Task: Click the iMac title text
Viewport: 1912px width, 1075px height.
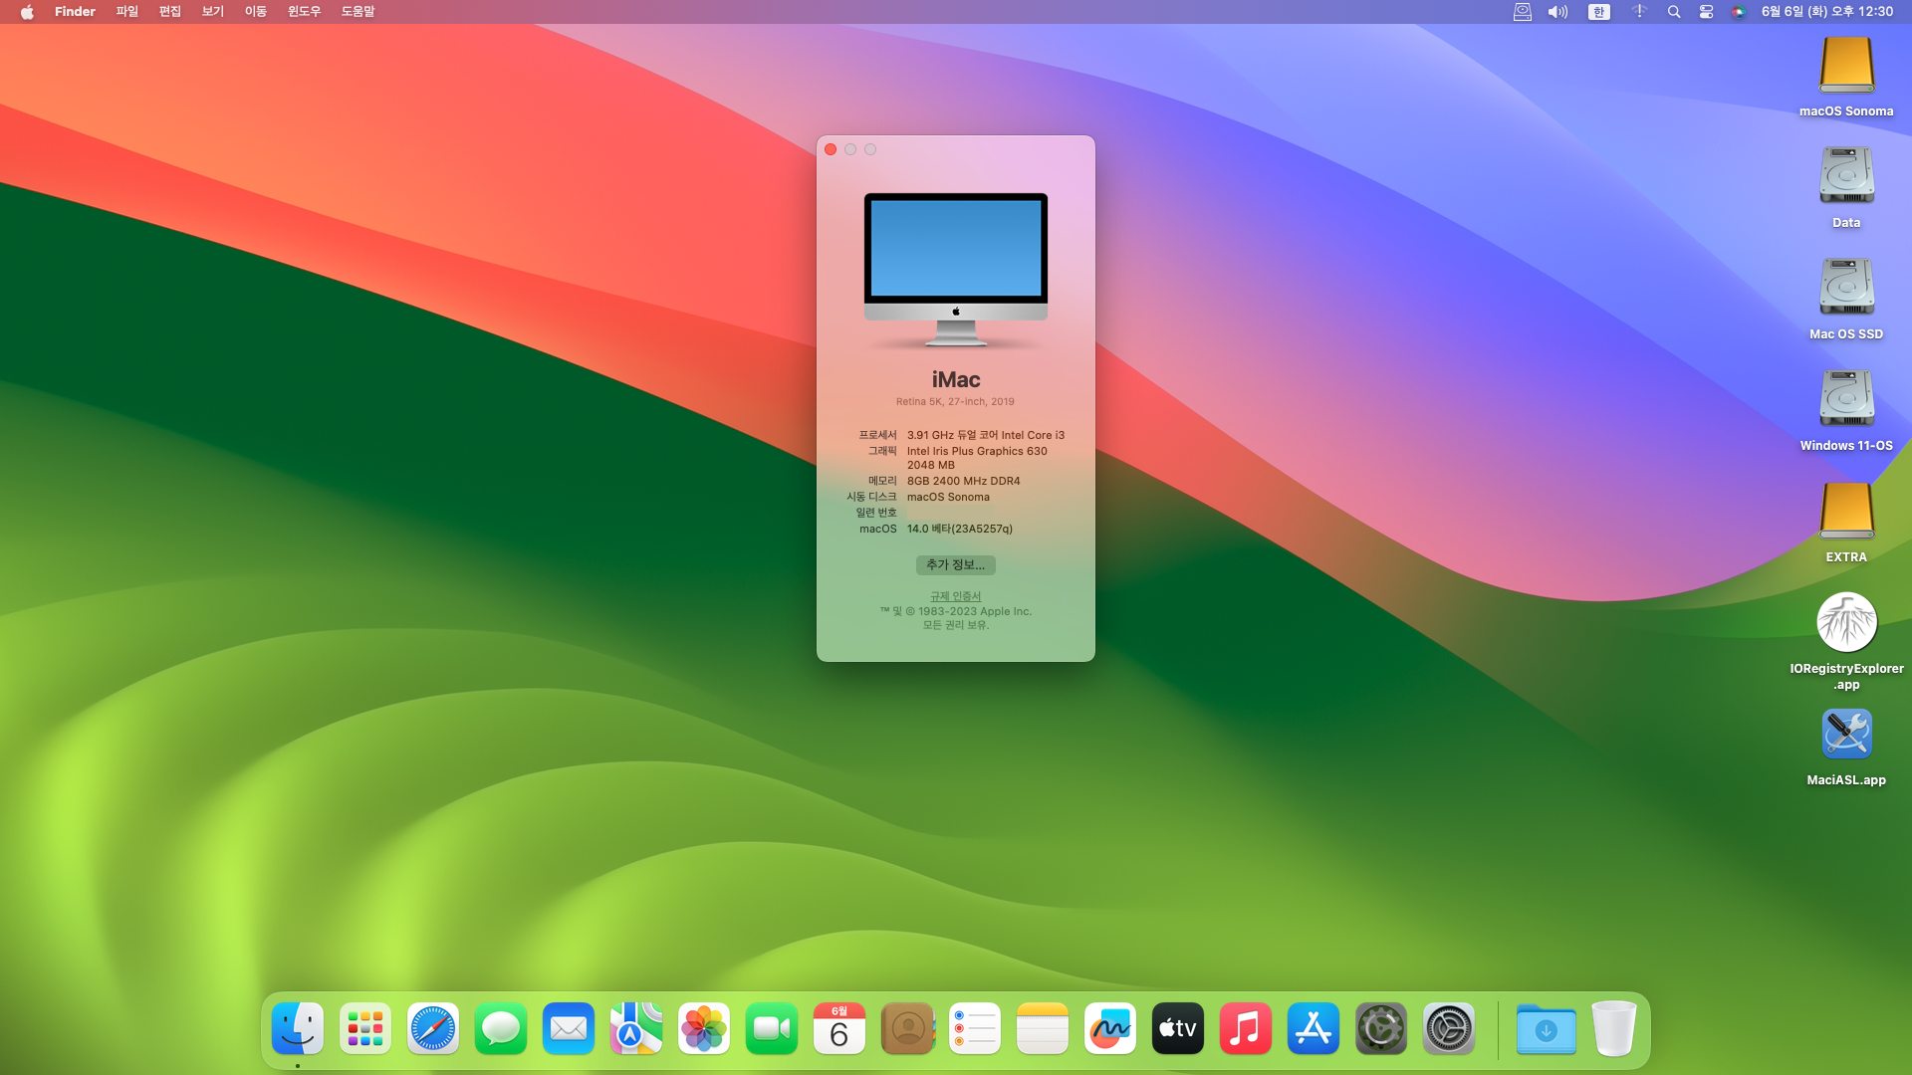Action: click(x=956, y=379)
